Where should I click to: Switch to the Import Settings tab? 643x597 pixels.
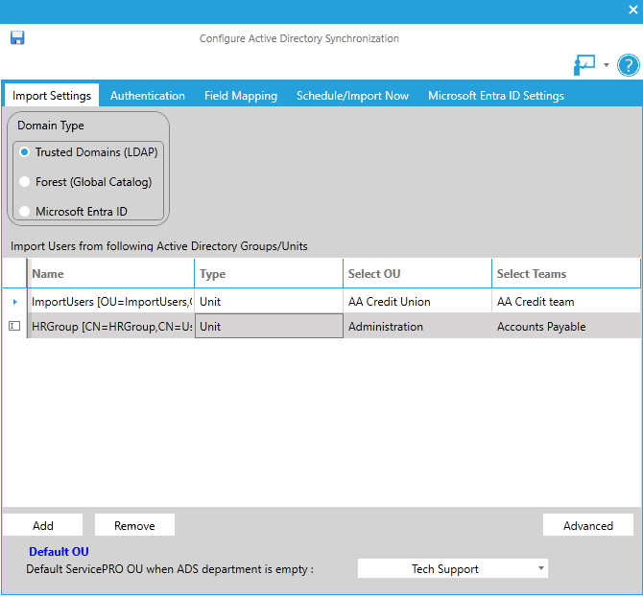(52, 96)
